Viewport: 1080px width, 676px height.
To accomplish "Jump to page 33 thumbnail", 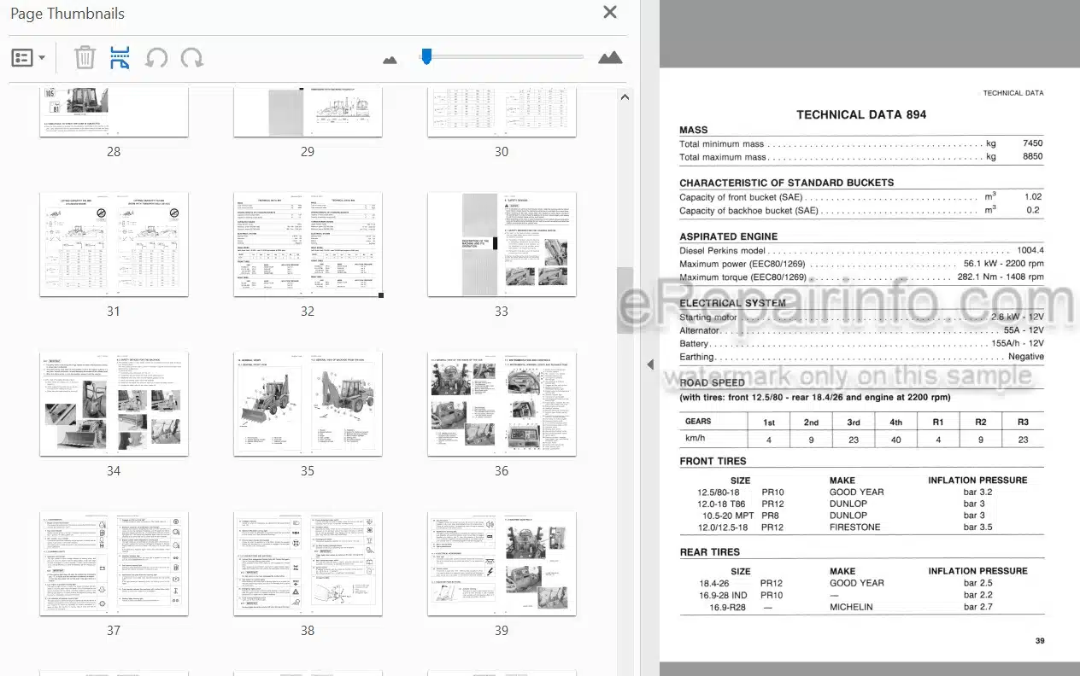I will point(502,245).
